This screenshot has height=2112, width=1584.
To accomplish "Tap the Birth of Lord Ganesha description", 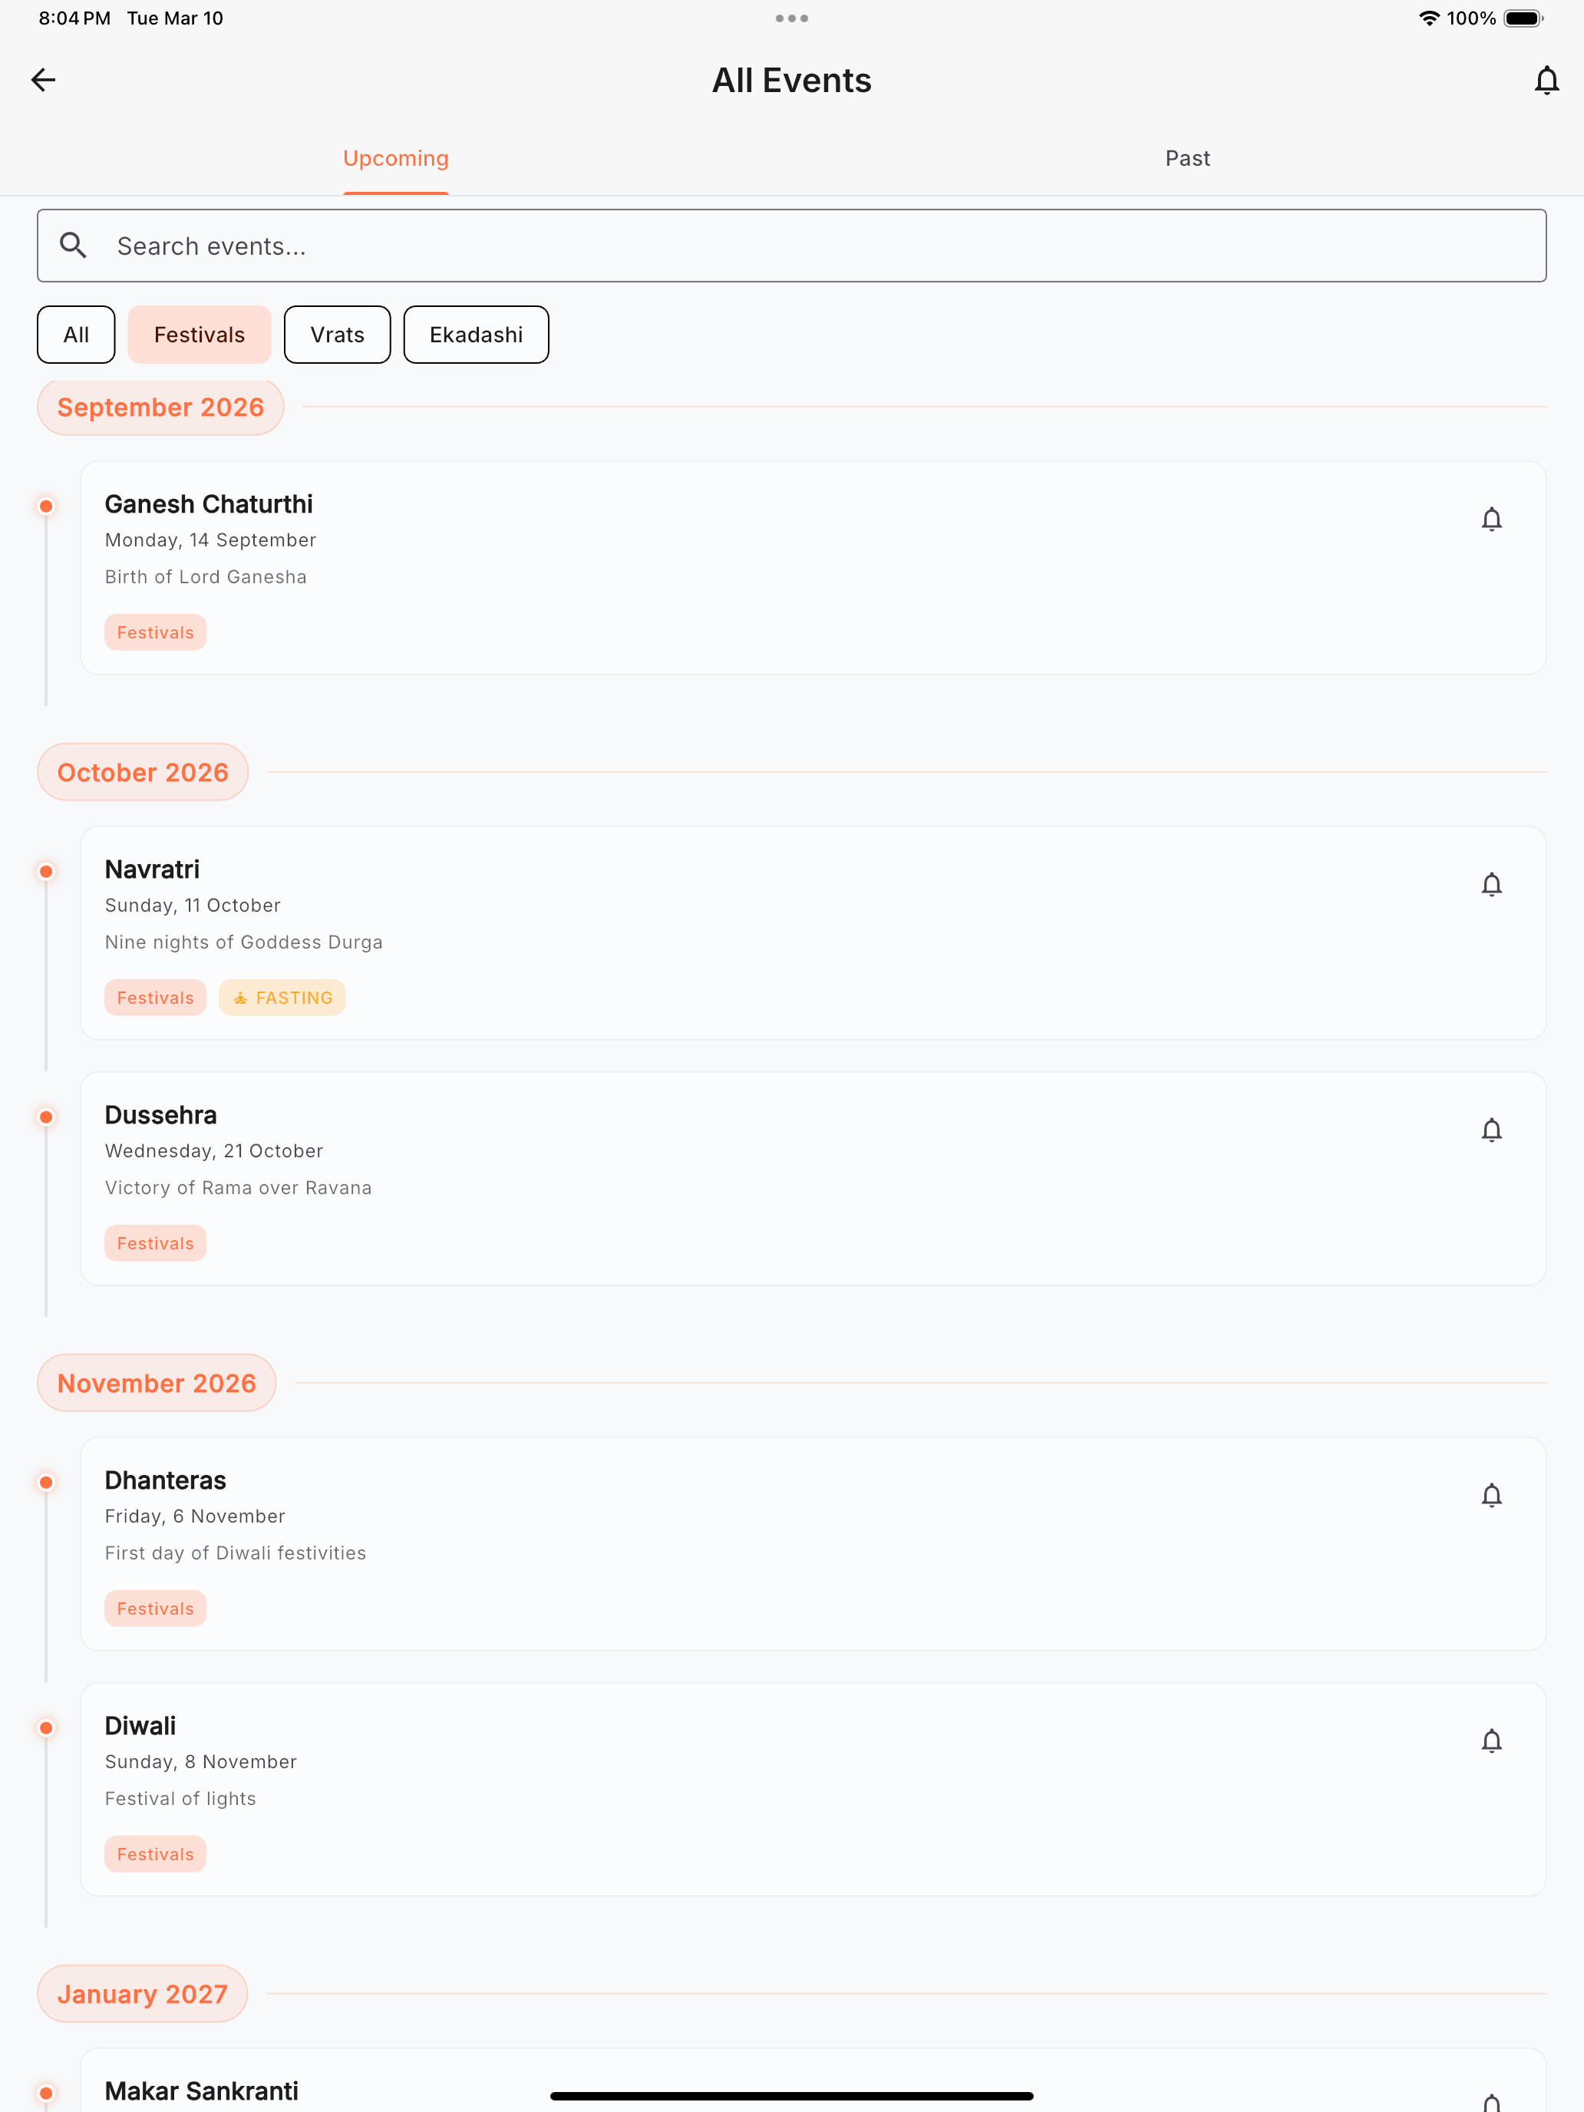I will coord(205,576).
